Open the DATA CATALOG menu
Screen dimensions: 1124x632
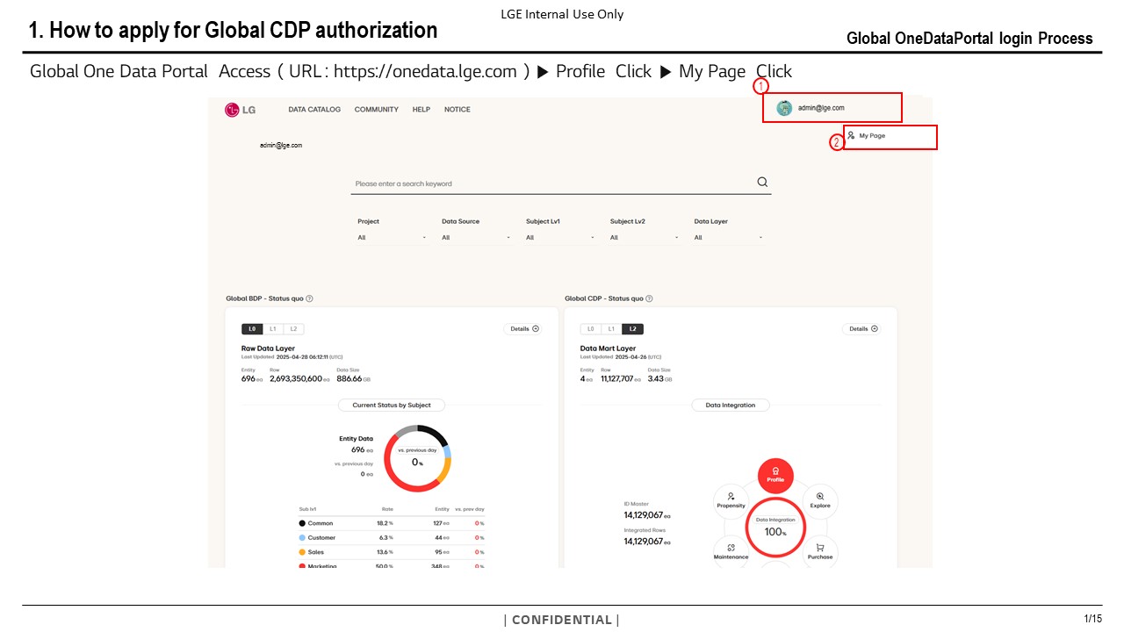point(314,110)
